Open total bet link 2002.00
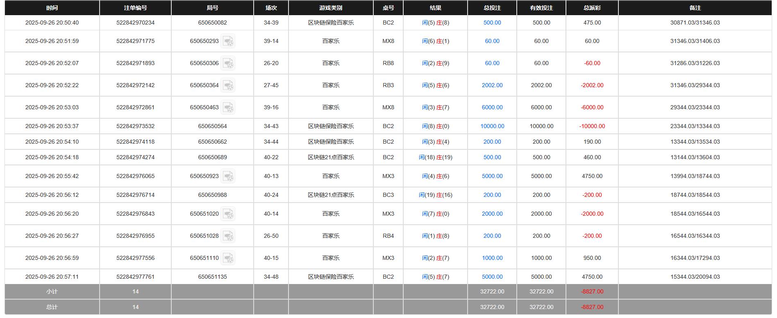The image size is (777, 318). point(492,85)
